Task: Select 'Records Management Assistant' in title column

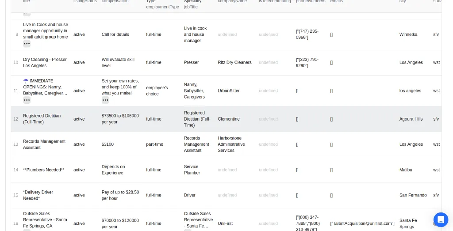Action: click(x=44, y=144)
